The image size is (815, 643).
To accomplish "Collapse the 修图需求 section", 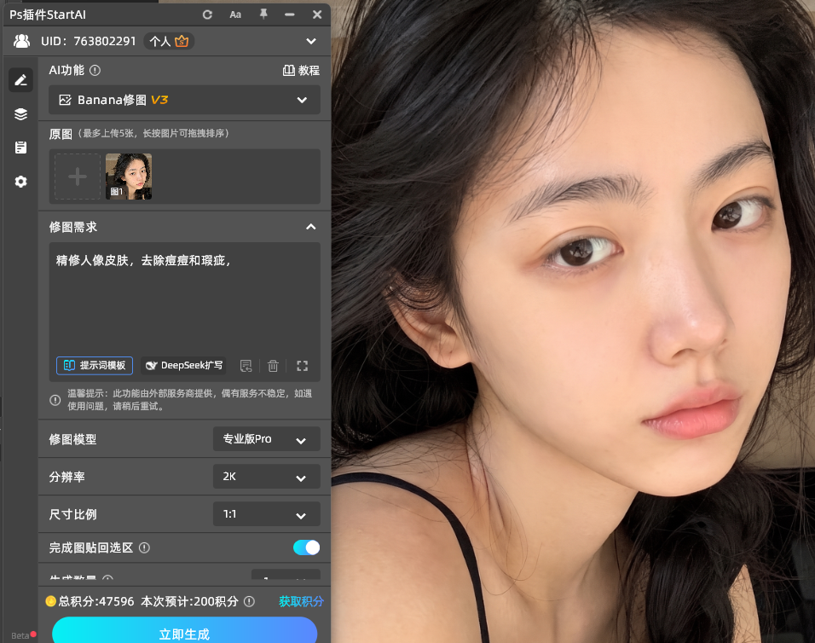I will pos(311,227).
